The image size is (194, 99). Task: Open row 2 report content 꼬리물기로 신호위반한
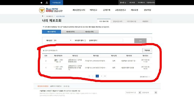click(x=95, y=61)
